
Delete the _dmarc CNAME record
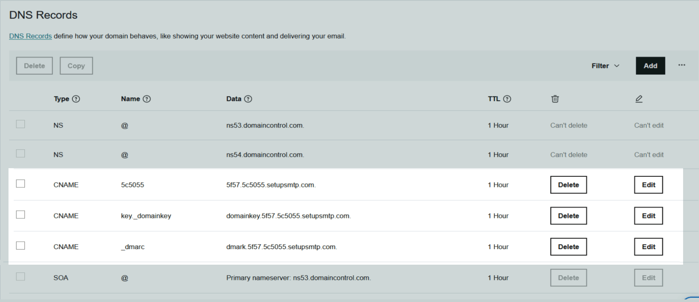[x=568, y=247]
